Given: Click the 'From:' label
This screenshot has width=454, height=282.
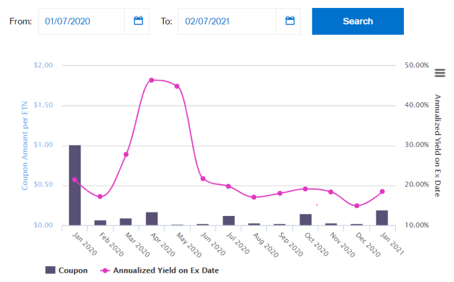Looking at the screenshot, I should pyautogui.click(x=21, y=21).
